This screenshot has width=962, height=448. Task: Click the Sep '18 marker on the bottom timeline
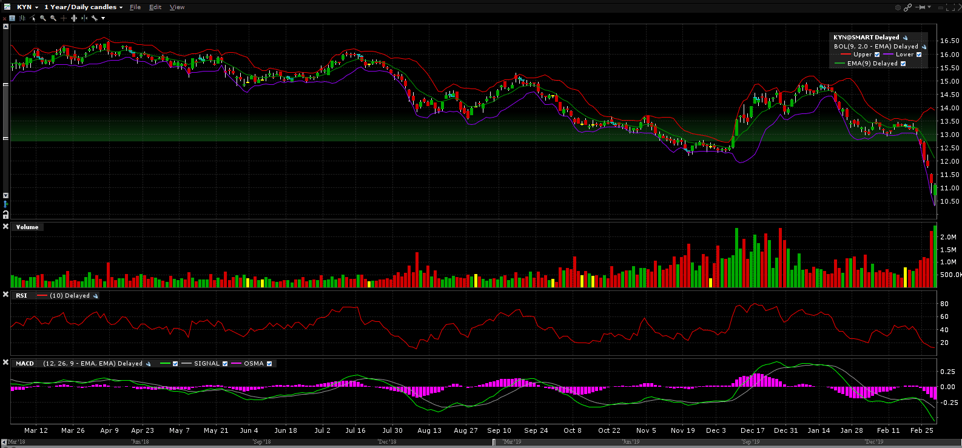pos(262,442)
